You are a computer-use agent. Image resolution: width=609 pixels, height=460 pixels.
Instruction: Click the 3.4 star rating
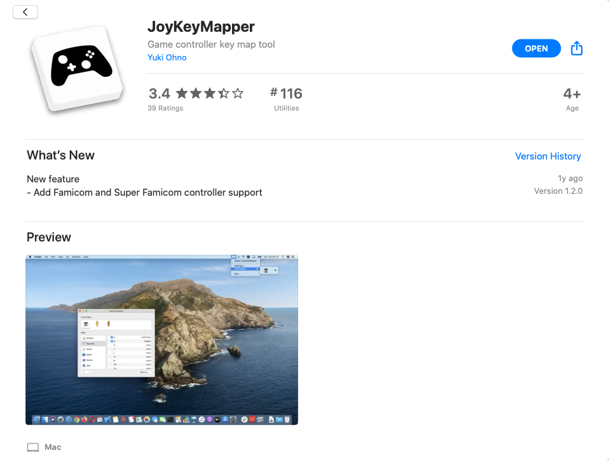pos(196,93)
